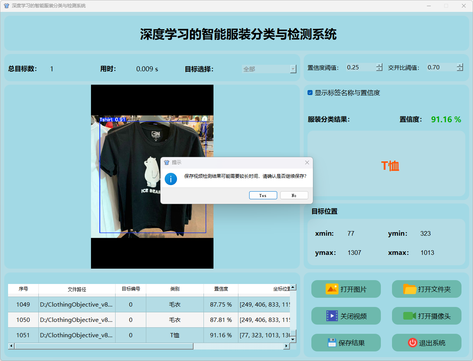This screenshot has height=361, width=473.
Task: Click the folder icon on 打开文件夹 button
Action: click(410, 289)
